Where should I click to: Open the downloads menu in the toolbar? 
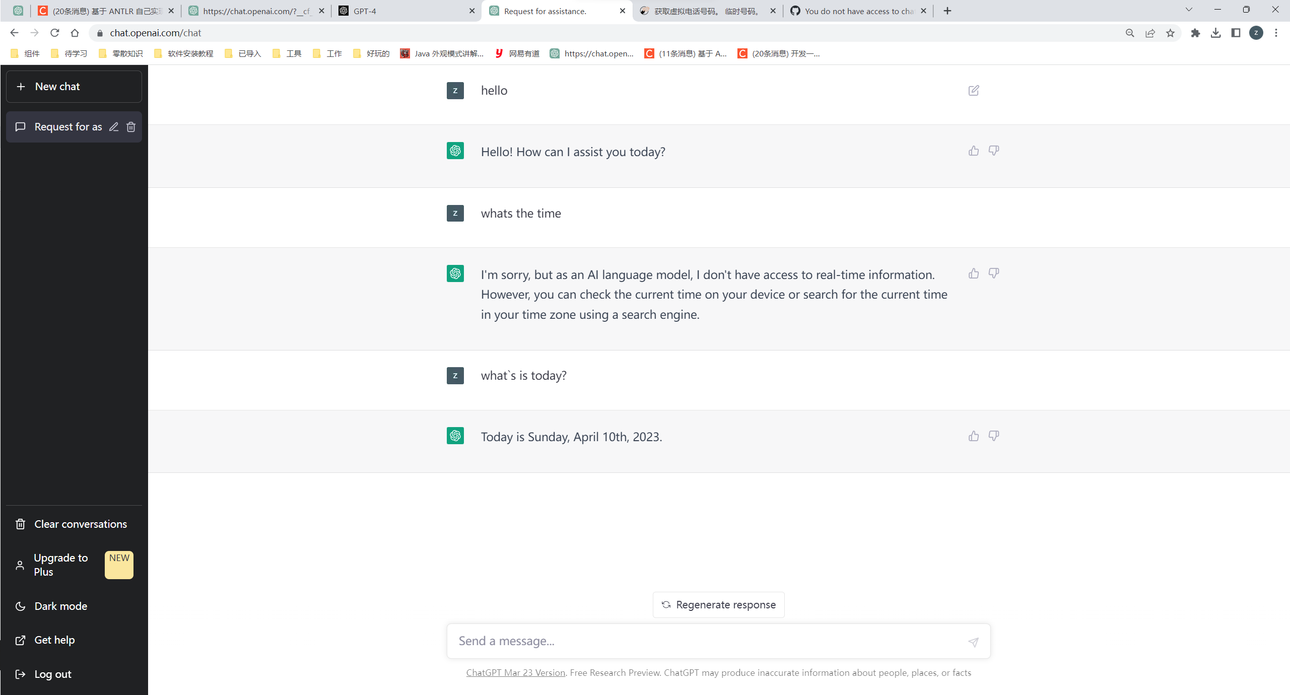click(1216, 33)
